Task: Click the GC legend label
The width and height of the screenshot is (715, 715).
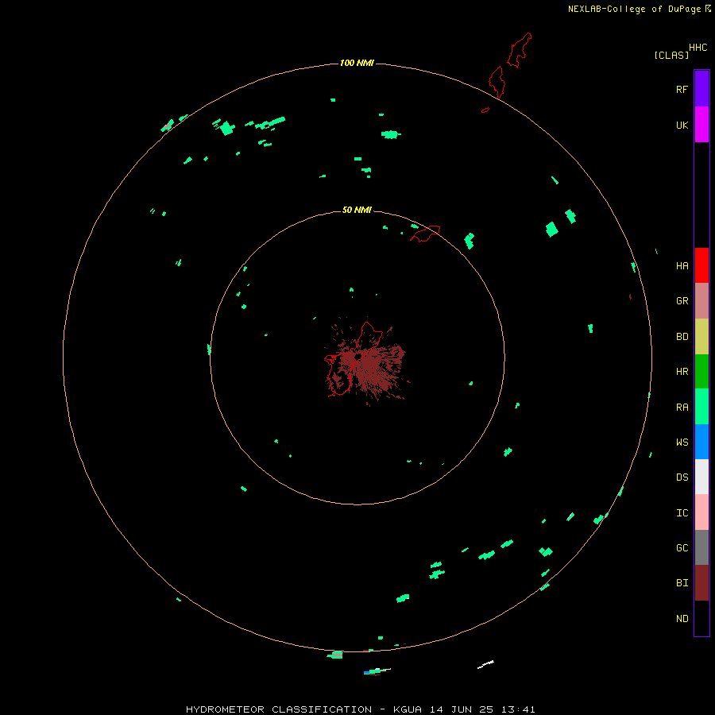Action: (x=682, y=548)
